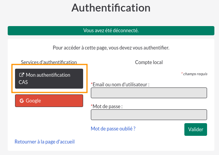This screenshot has height=155, width=219.
Task: Follow Retourner à la page d'accueil link
Action: click(45, 142)
